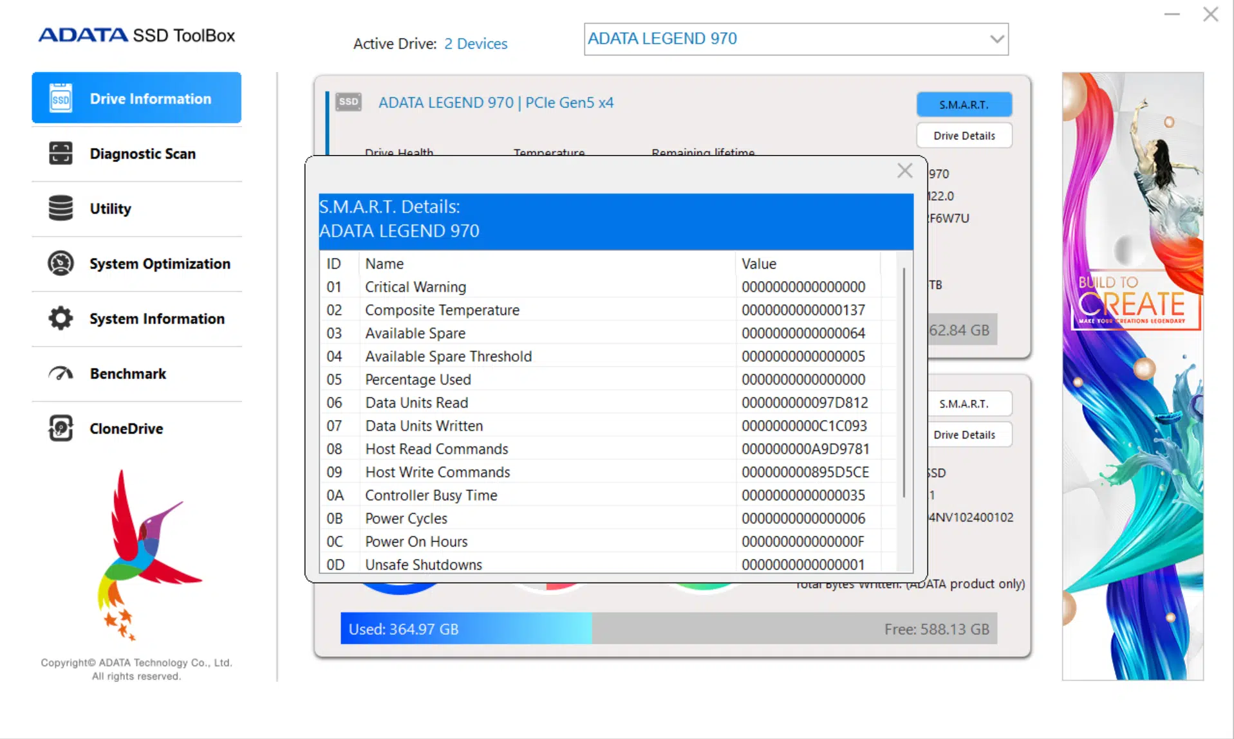The image size is (1234, 739).
Task: Click the ID column header
Action: 339,264
